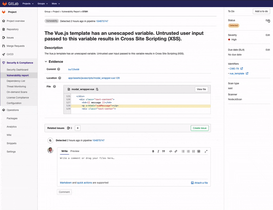Open Dependency List in the sidebar
The height and width of the screenshot is (210, 273).
click(16, 81)
